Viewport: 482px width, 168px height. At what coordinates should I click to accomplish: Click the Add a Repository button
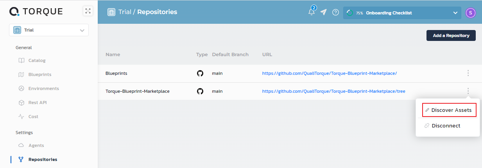coord(451,35)
